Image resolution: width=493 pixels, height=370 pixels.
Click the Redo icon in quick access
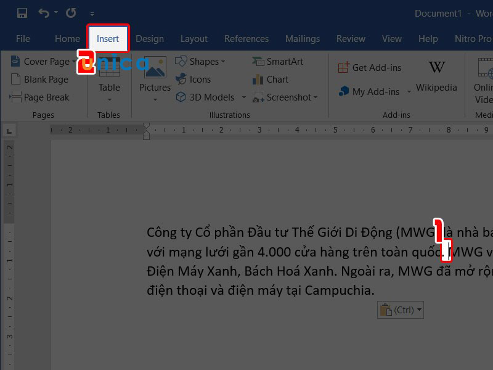[x=71, y=13]
